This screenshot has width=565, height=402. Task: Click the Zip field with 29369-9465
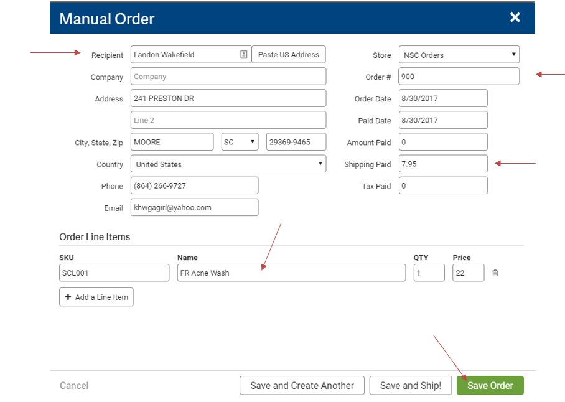(x=296, y=142)
